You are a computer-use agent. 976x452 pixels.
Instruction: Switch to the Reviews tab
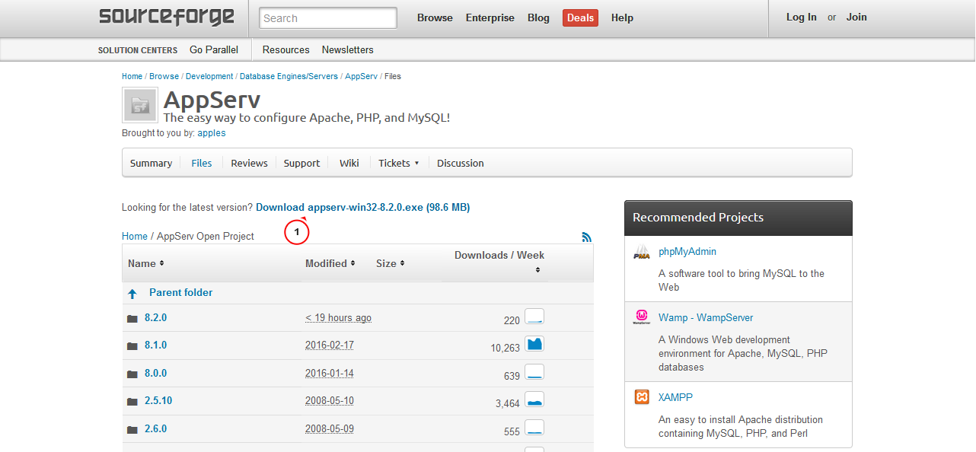[x=249, y=163]
